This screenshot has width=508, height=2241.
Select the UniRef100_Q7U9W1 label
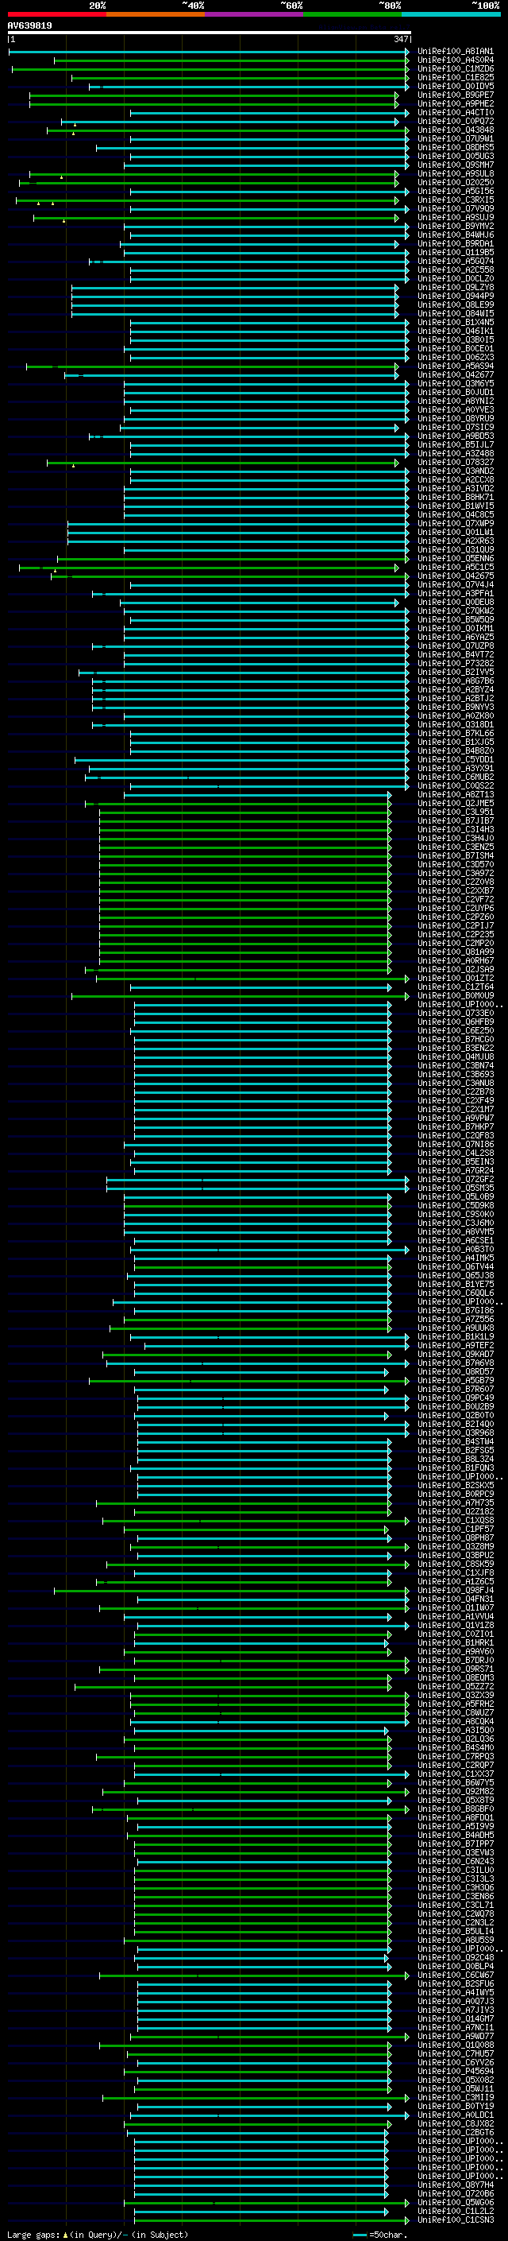(x=456, y=138)
